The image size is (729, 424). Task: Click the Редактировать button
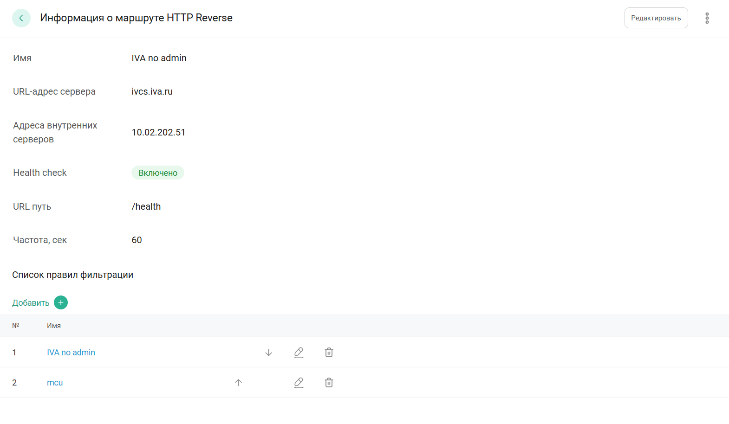656,18
